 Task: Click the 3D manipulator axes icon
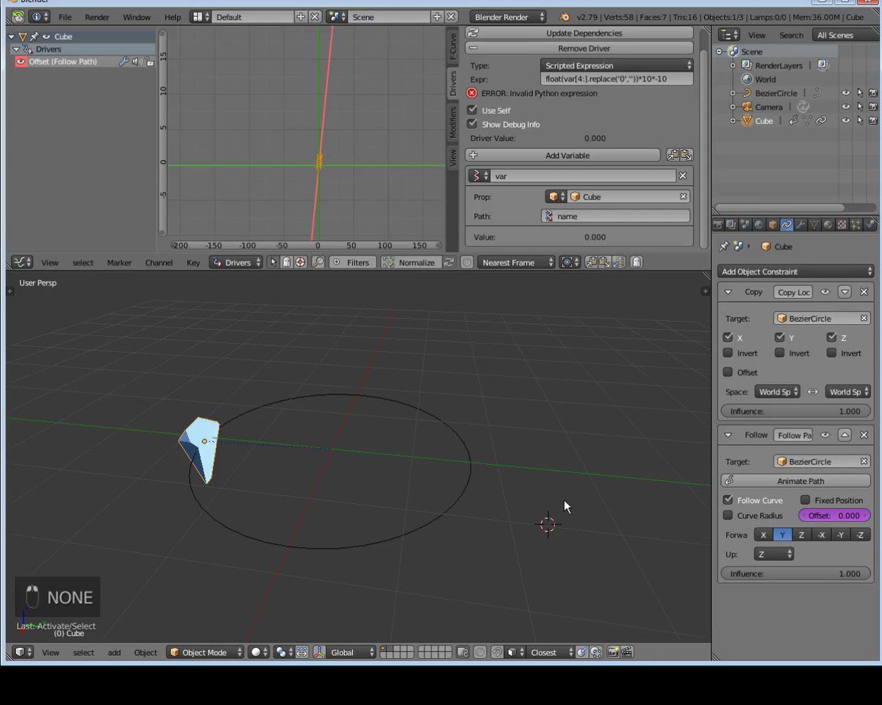320,652
